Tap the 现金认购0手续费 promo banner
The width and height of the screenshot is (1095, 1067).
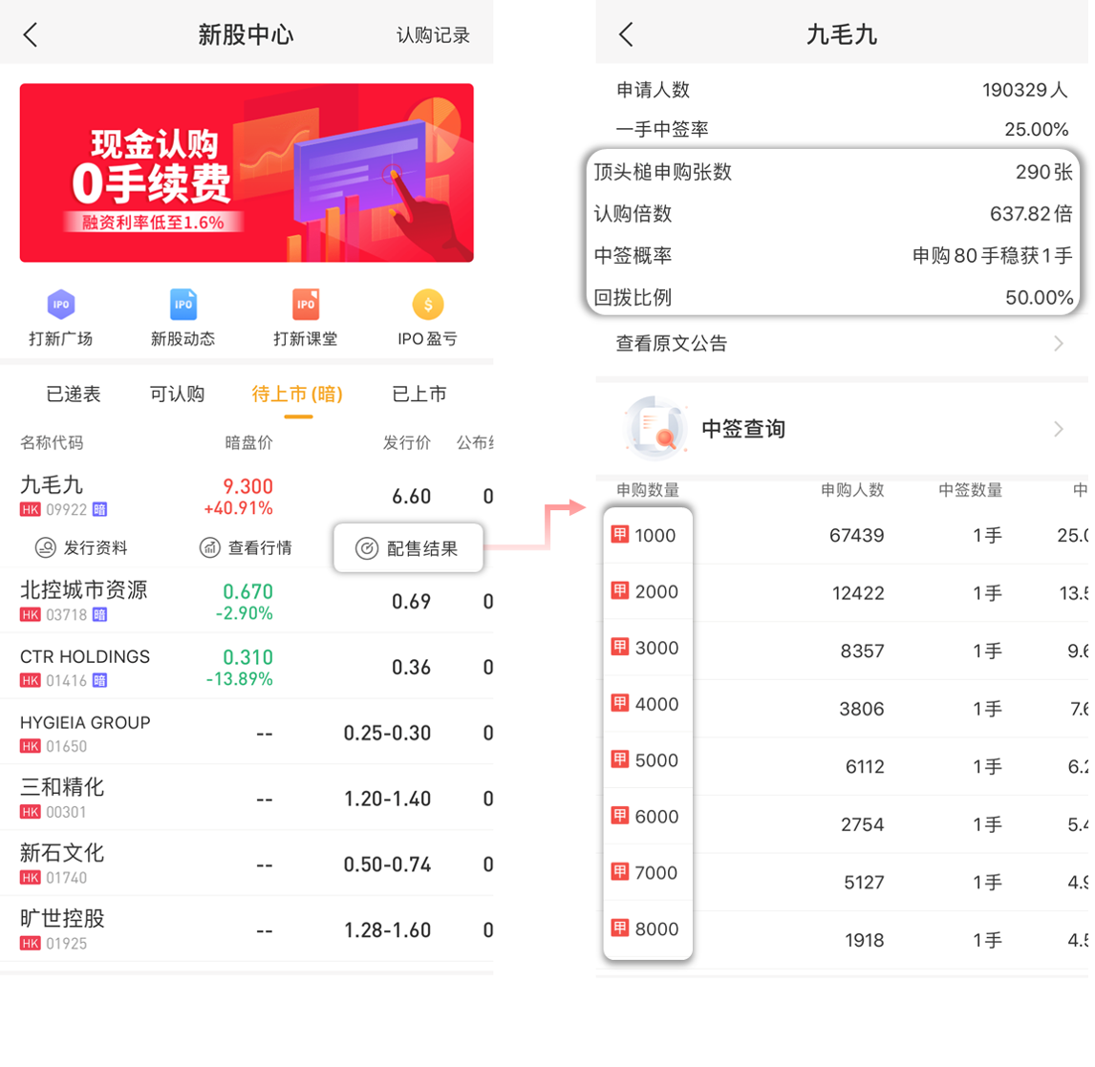coord(247,173)
